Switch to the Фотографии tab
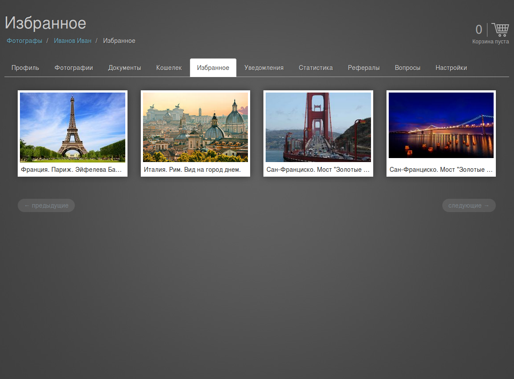 [73, 68]
